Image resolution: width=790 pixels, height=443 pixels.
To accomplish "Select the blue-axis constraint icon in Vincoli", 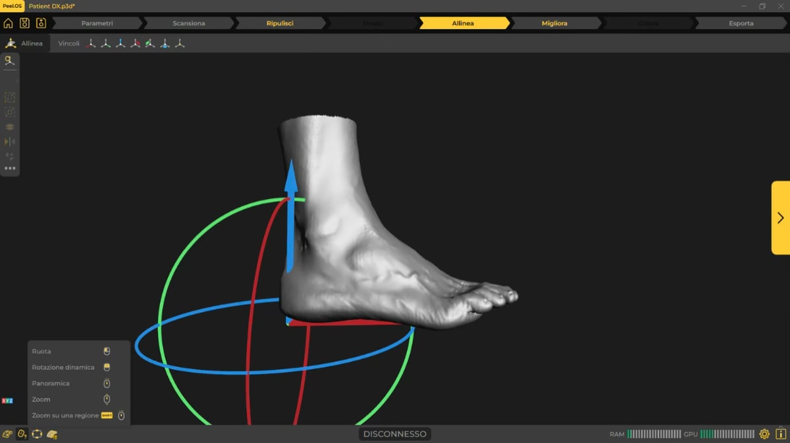I will [120, 43].
